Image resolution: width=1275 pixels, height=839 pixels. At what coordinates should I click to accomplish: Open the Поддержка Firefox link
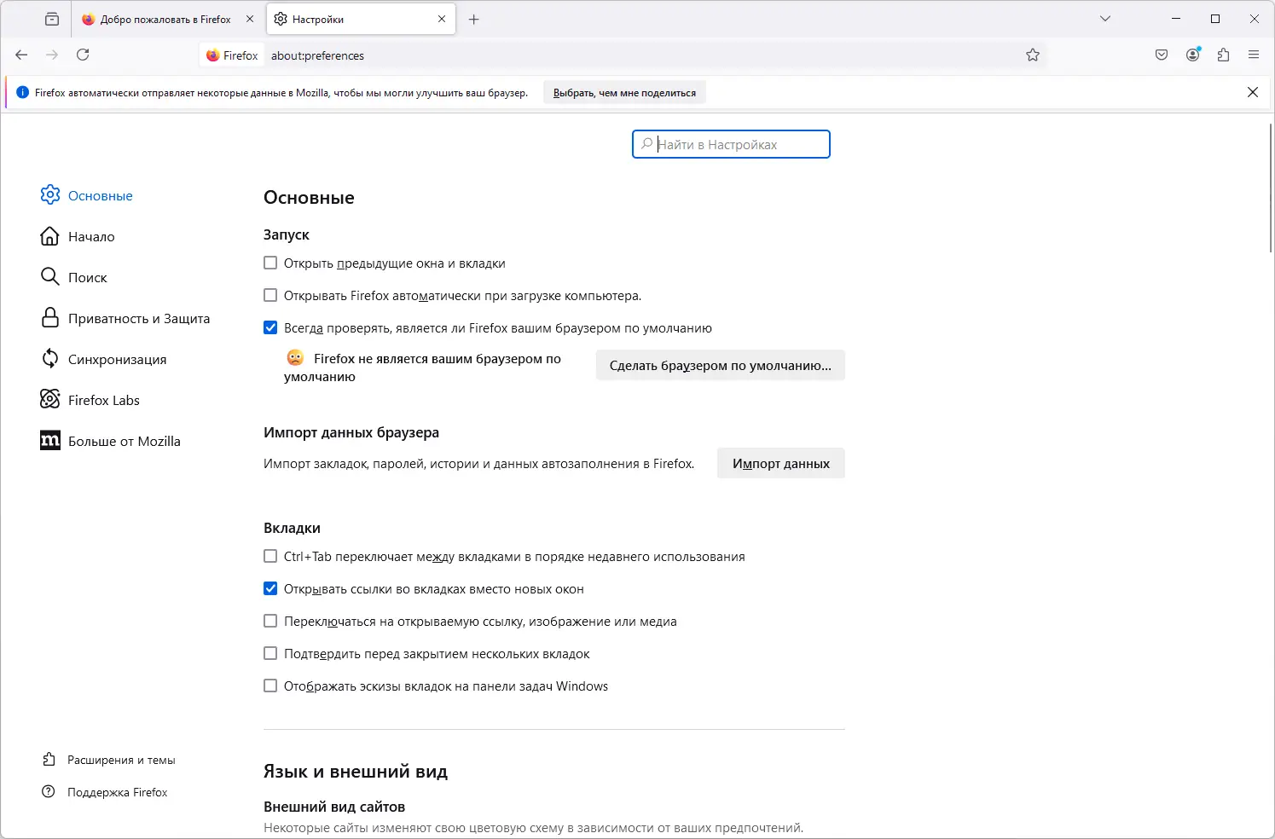click(117, 793)
